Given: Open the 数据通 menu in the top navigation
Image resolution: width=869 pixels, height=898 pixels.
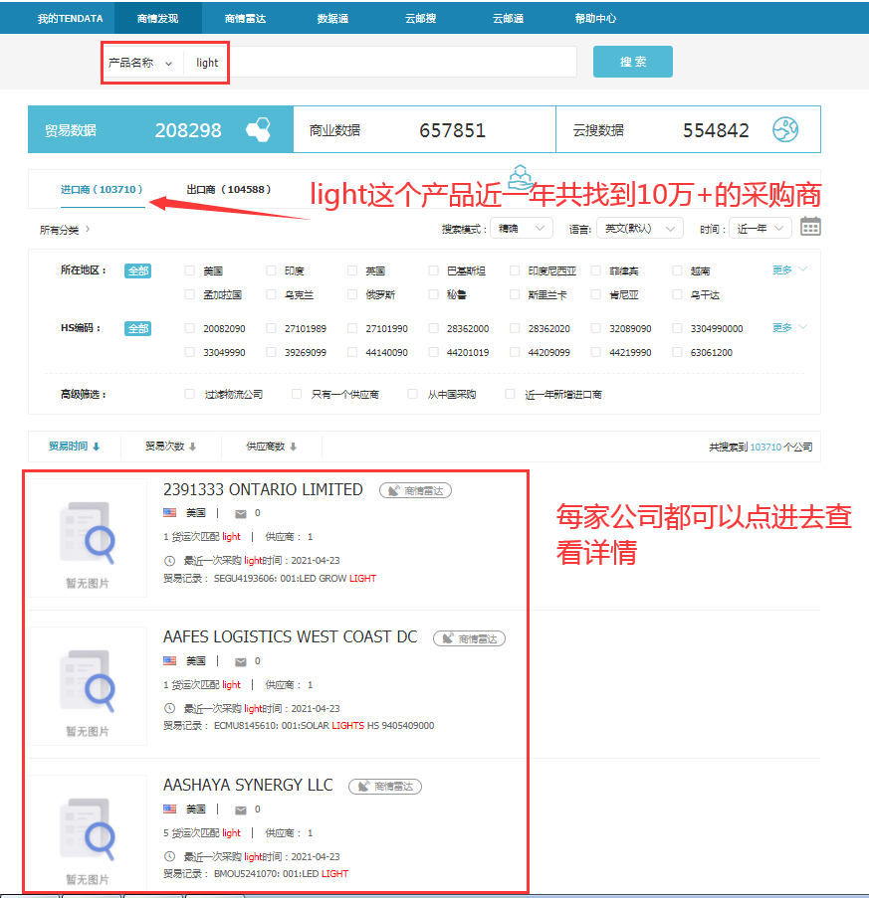Looking at the screenshot, I should coord(332,18).
